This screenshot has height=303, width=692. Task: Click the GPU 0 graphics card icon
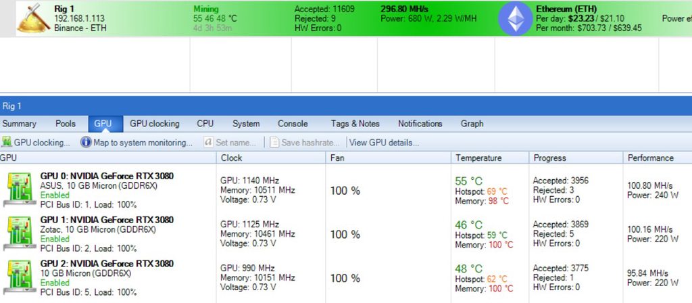coord(20,190)
